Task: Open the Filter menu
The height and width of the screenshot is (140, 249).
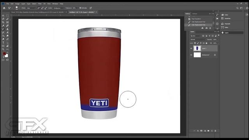Action: (40, 3)
